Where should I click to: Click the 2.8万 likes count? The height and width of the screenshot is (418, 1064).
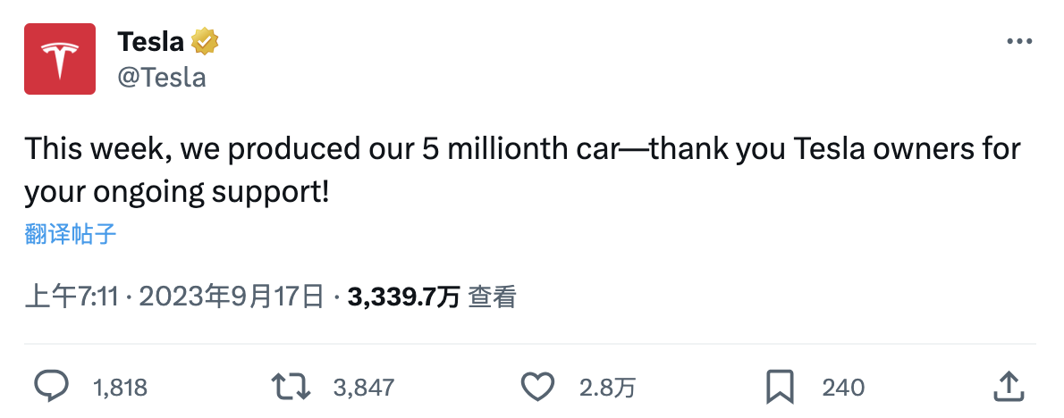pyautogui.click(x=608, y=388)
